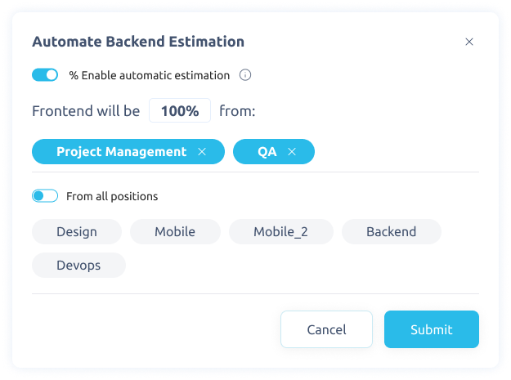Screen dimensions: 511x380
Task: Select the Mobile position chip
Action: click(x=175, y=232)
